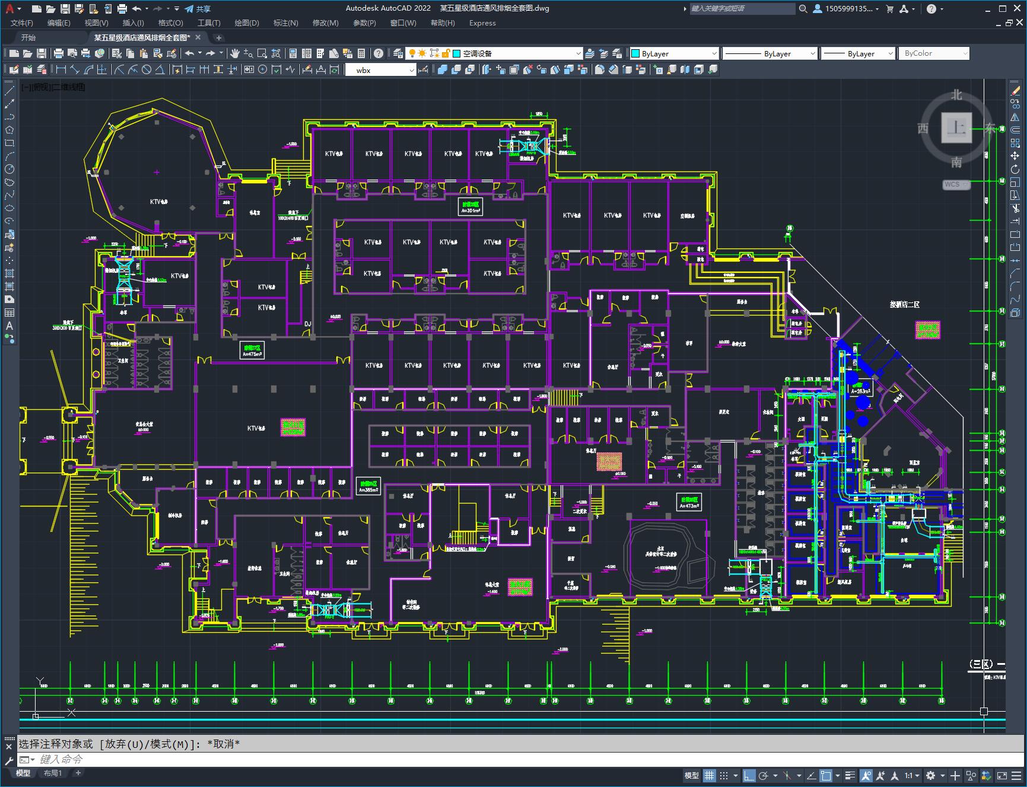Viewport: 1027px width, 787px height.
Task: Switch to the 开始 start tab
Action: coord(28,37)
